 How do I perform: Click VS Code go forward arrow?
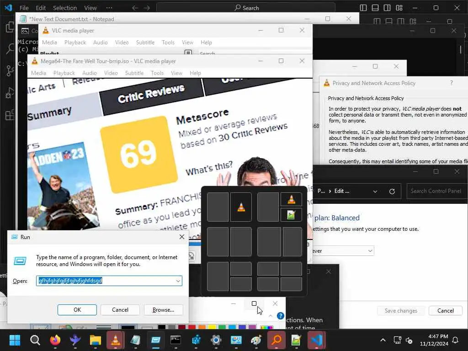[x=147, y=8]
